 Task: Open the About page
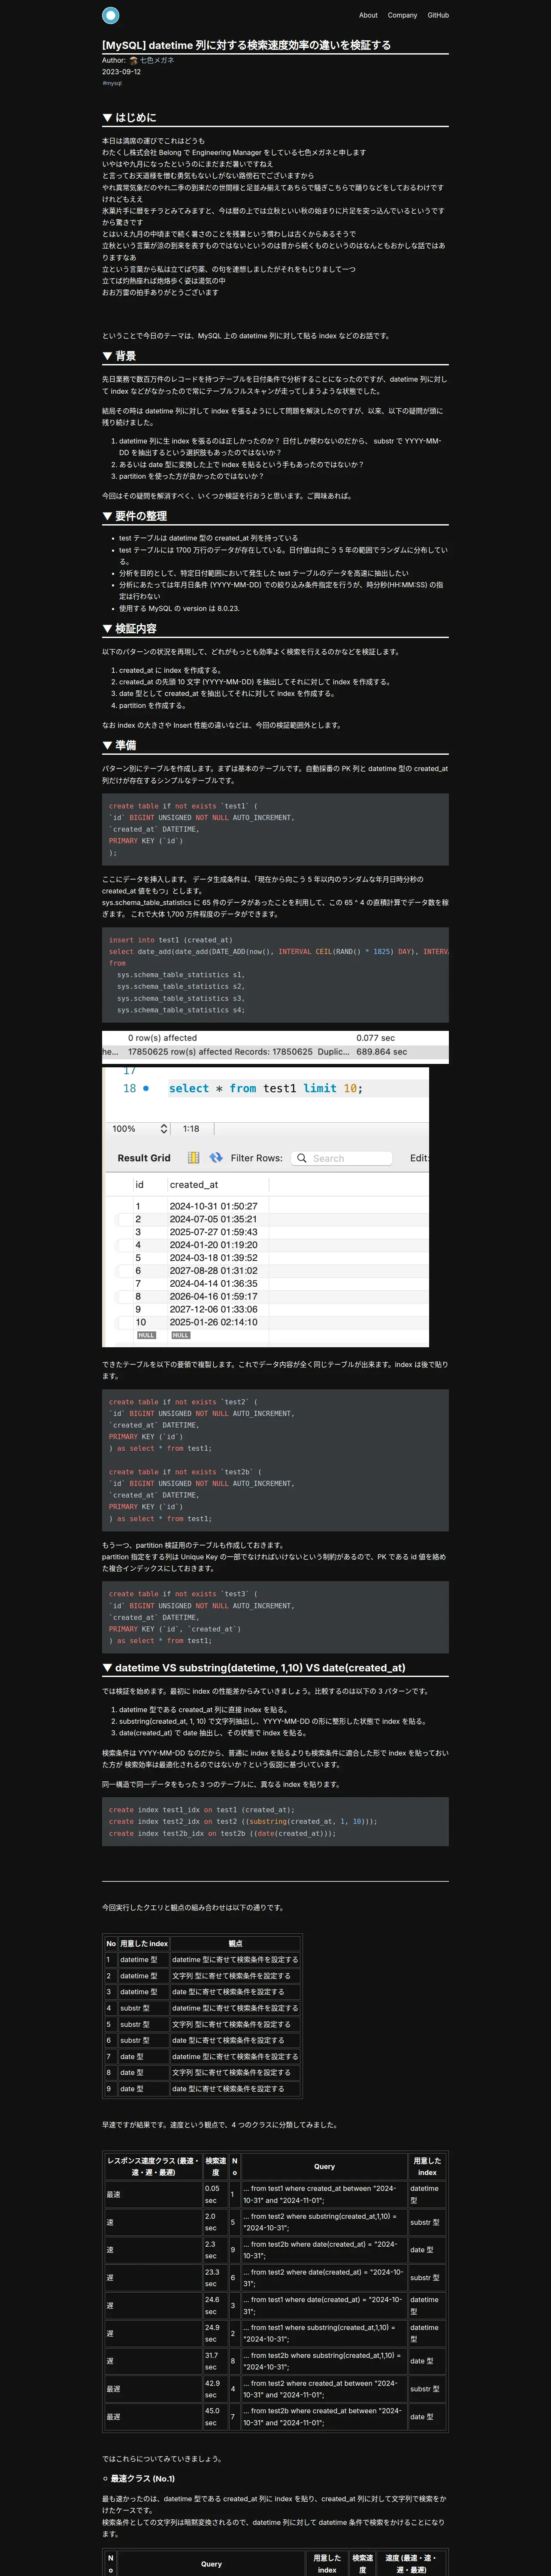tap(368, 15)
